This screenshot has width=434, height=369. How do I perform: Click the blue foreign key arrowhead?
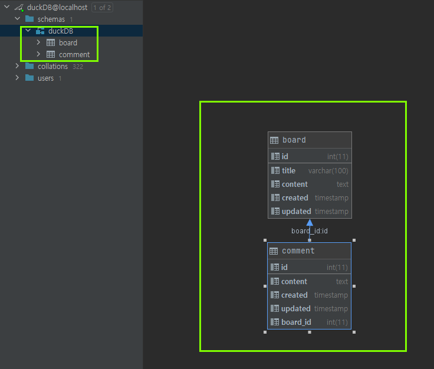[310, 222]
